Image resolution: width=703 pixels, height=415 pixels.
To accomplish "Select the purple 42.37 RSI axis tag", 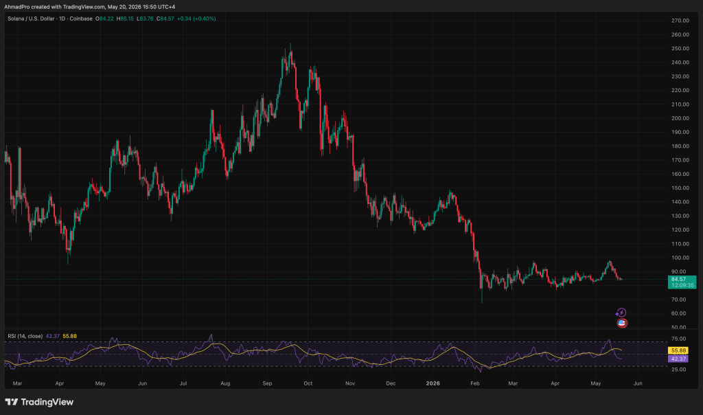I will coord(678,359).
